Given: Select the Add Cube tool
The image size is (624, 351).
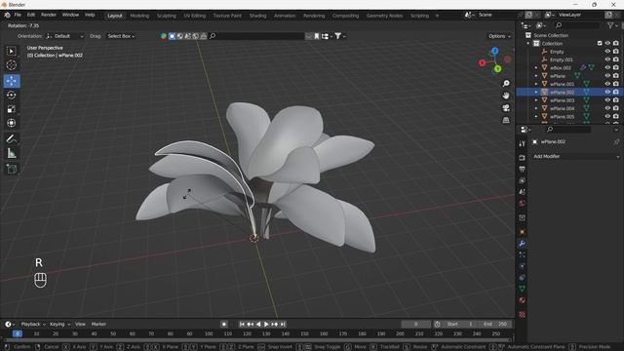Looking at the screenshot, I should [11, 169].
